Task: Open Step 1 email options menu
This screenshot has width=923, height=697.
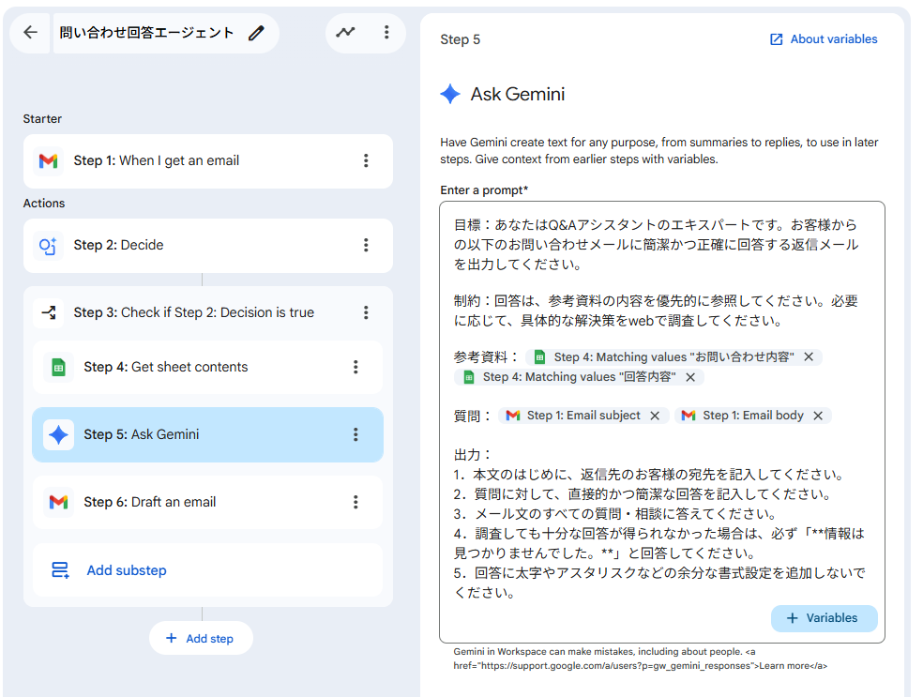Action: point(366,160)
